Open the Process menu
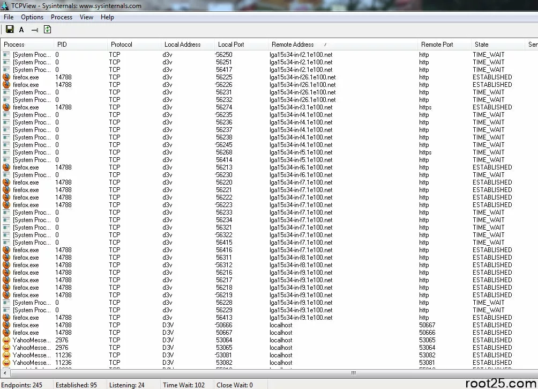Viewport: 538px width, 389px height. coord(62,17)
